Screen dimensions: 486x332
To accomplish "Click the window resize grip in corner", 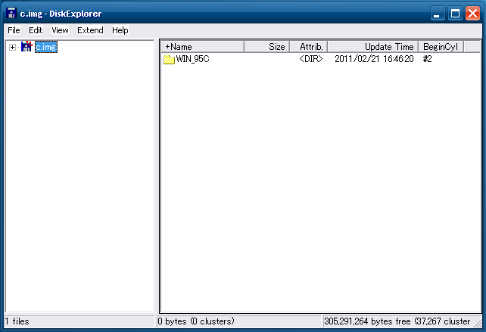I will 478,323.
